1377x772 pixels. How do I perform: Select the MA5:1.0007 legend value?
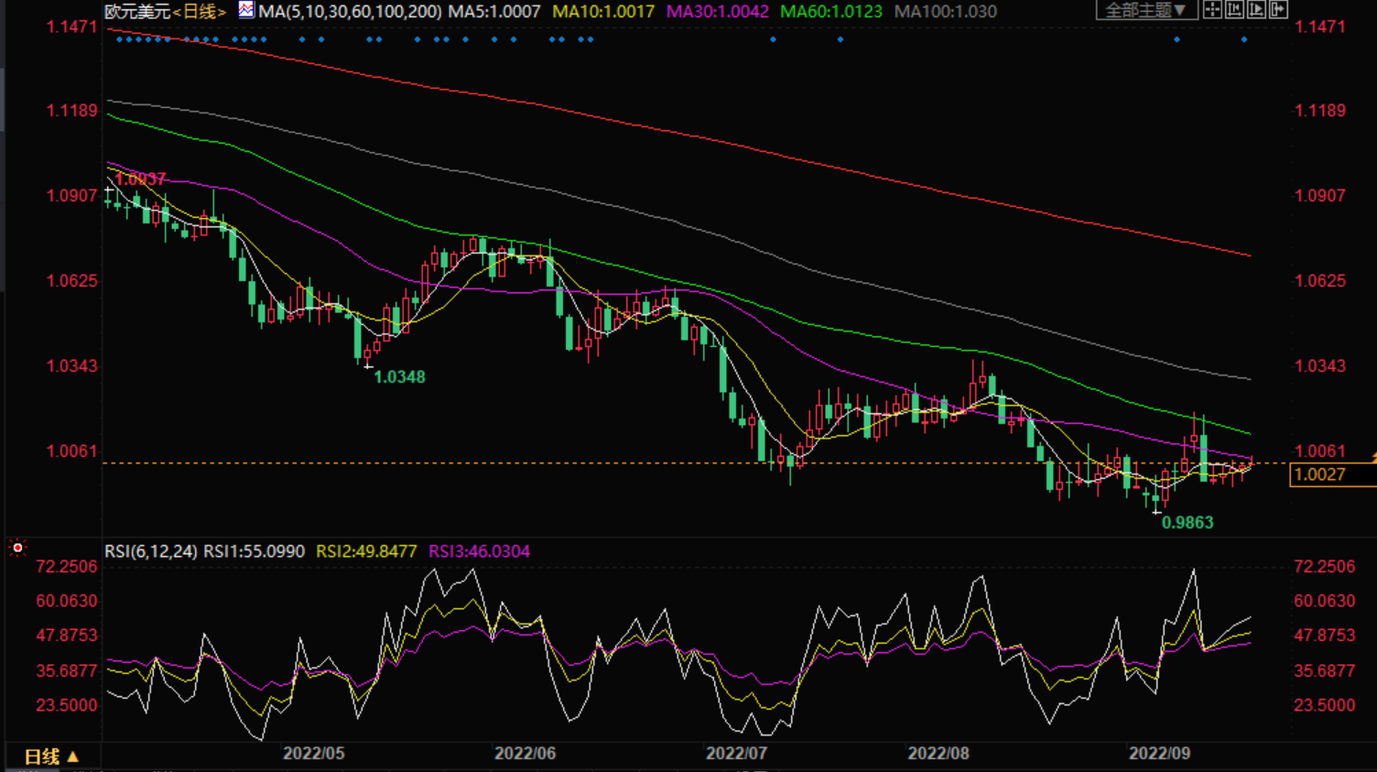tap(494, 11)
